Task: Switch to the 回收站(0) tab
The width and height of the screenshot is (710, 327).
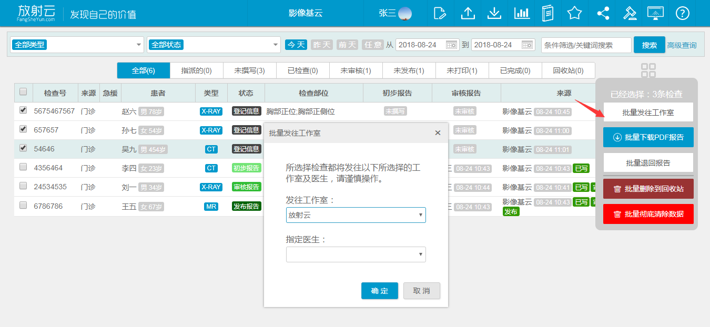Action: click(568, 70)
